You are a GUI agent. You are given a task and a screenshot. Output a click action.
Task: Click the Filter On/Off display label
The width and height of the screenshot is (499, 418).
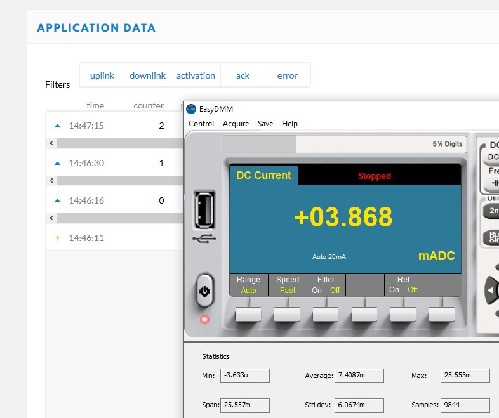tap(326, 285)
